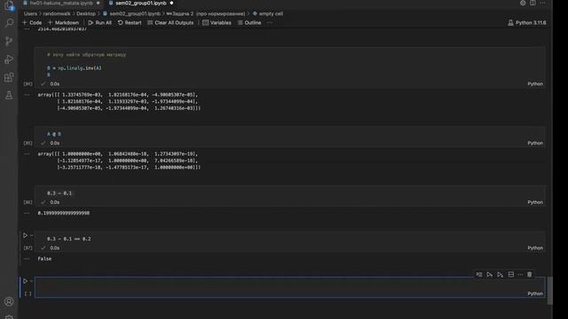Change language Python on 0.3 - 0.1 == 0.2 cell
This screenshot has height=319, width=568.
[535, 248]
